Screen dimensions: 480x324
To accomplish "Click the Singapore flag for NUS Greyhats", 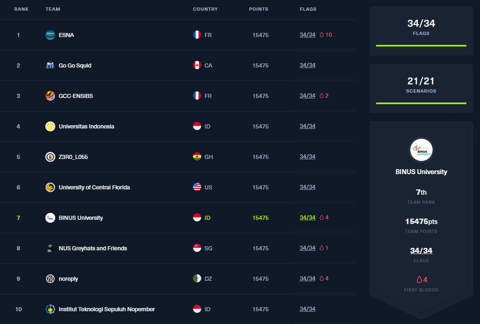I will point(197,248).
